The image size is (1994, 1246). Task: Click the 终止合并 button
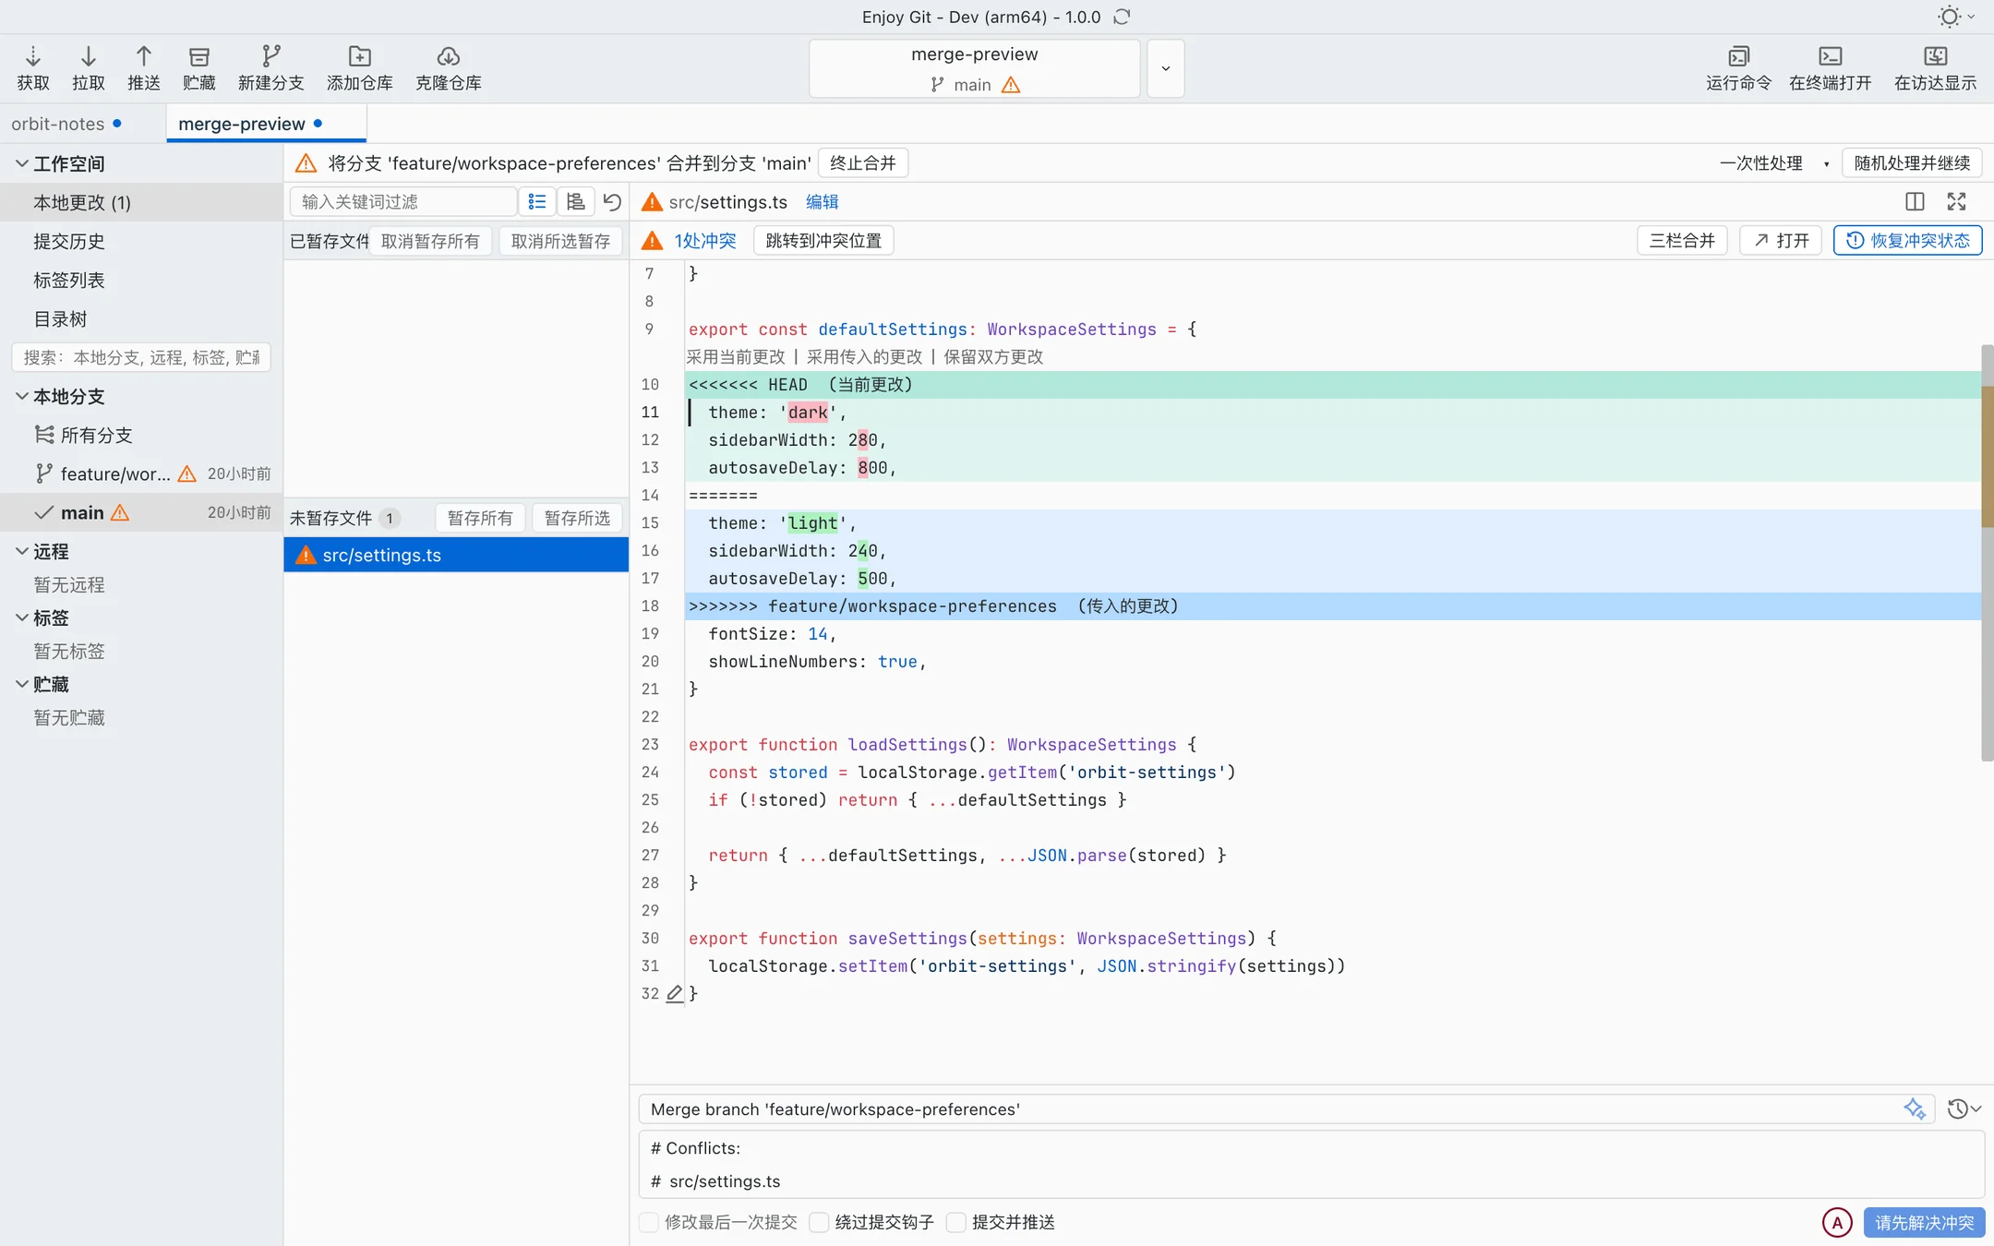tap(862, 163)
